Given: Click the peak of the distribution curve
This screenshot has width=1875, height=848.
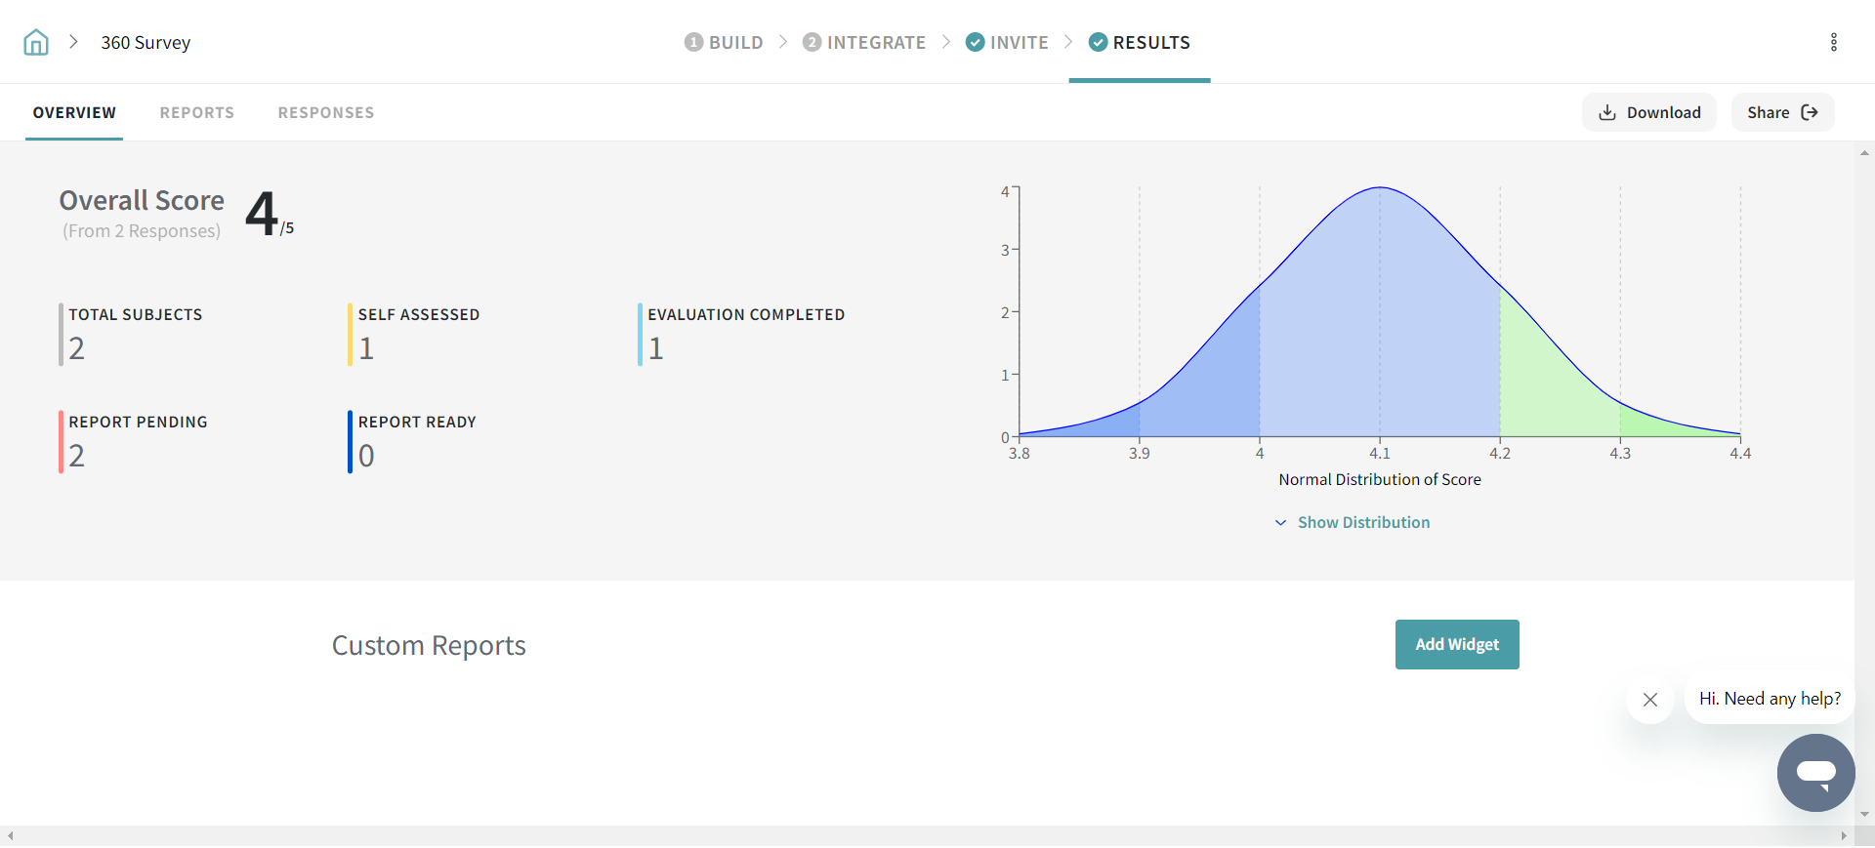Looking at the screenshot, I should 1380,187.
